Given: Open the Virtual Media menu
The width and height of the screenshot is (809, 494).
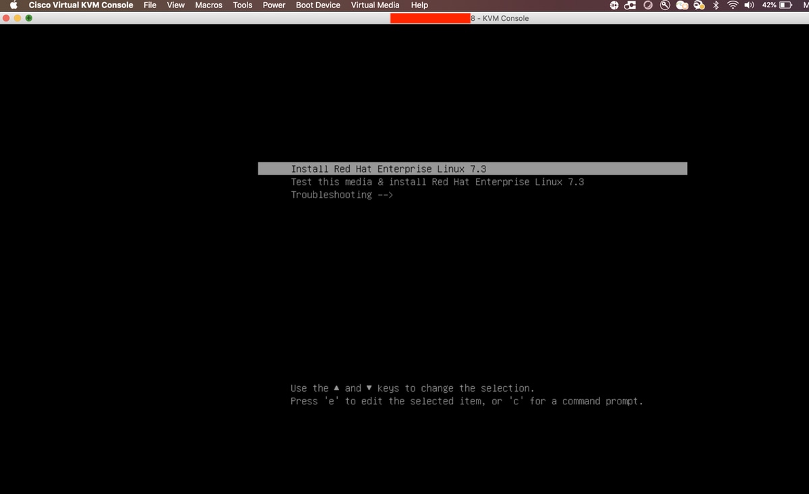Looking at the screenshot, I should point(375,5).
